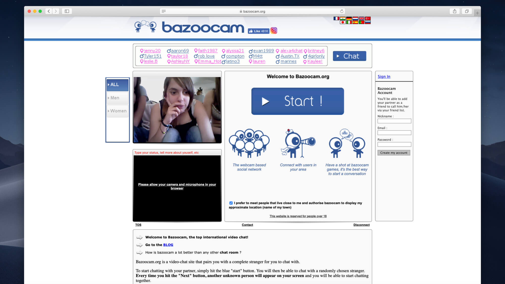505x284 pixels.
Task: Click Create my account button
Action: 394,153
